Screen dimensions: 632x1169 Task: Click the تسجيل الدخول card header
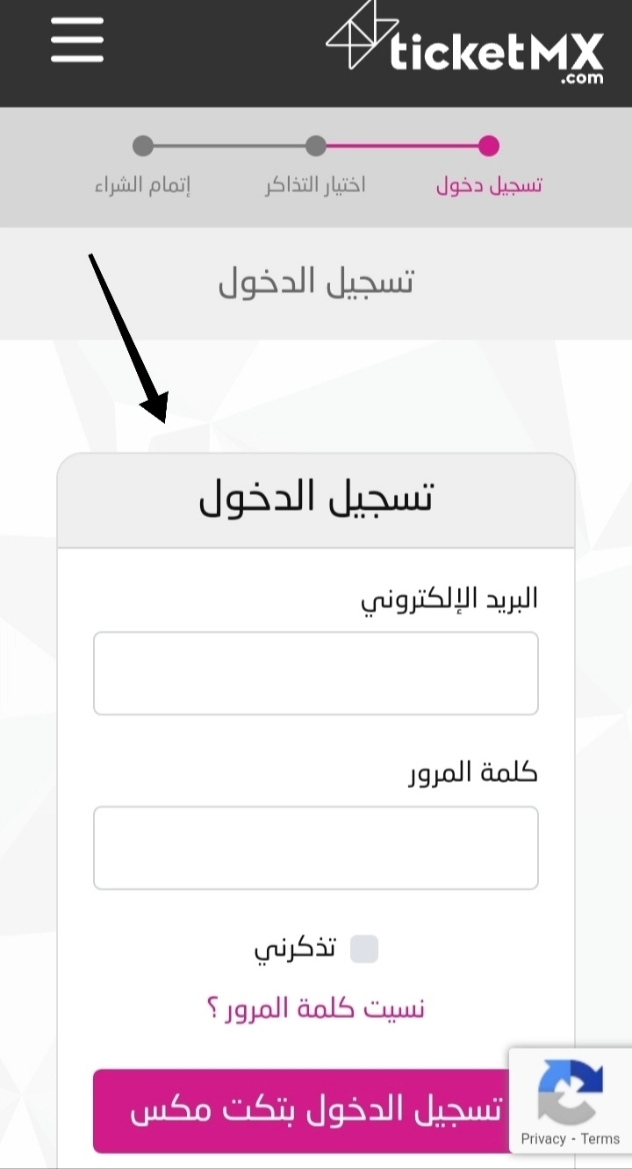click(316, 500)
